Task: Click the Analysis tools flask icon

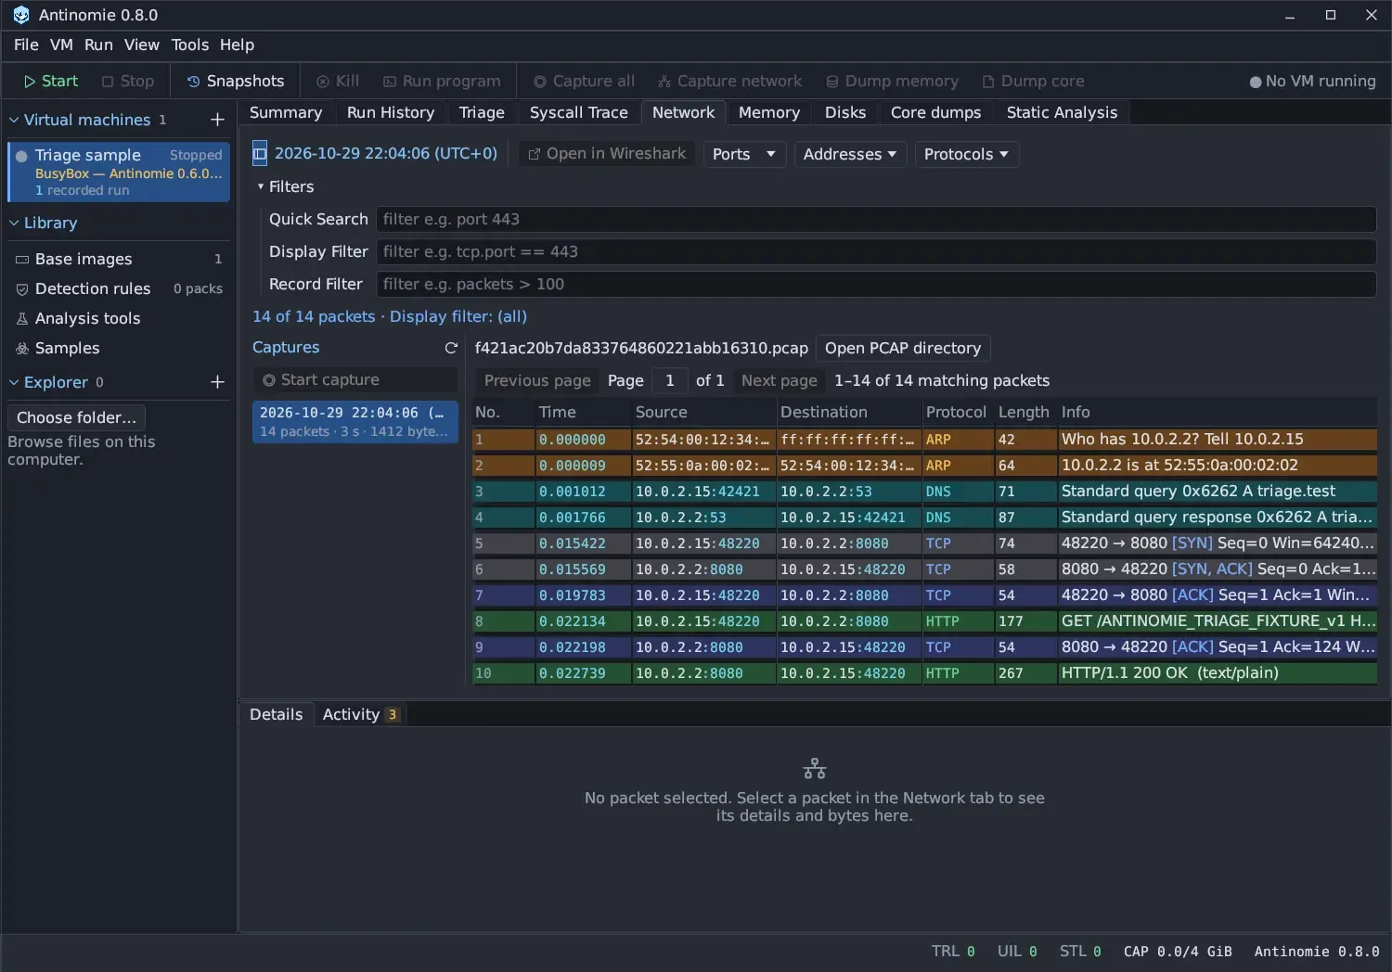Action: 22,319
